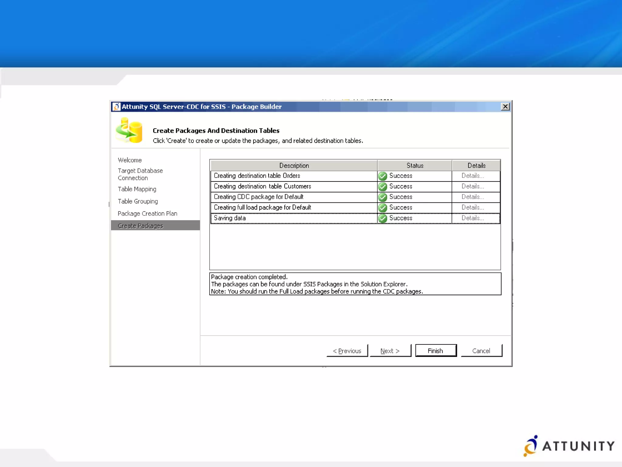The width and height of the screenshot is (622, 467).
Task: Click success check icon for CDC package row
Action: 383,197
